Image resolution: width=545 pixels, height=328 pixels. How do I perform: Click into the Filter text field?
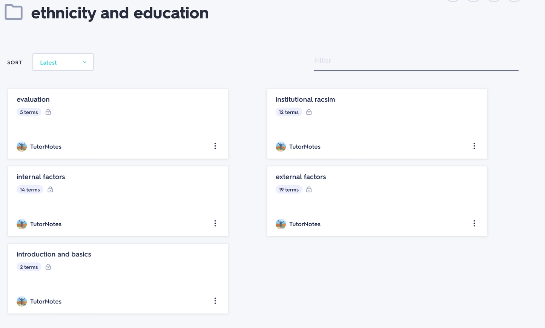point(416,61)
